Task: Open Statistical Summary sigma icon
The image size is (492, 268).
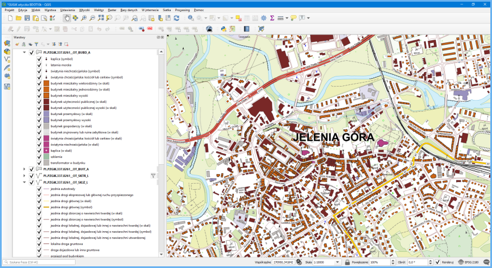Action: click(272, 18)
